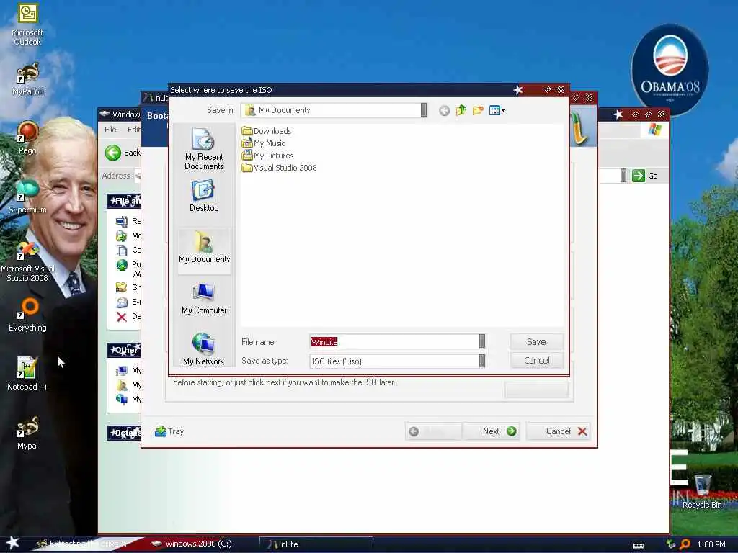Open the Recycle Bin
Screen dimensions: 738x553
click(x=702, y=491)
